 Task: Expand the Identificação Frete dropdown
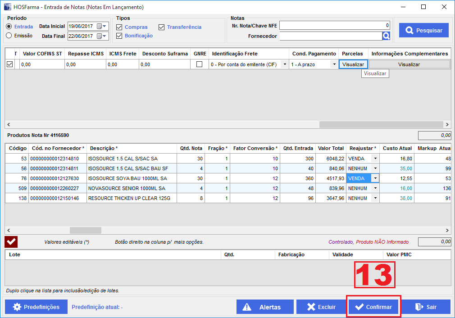[284, 64]
